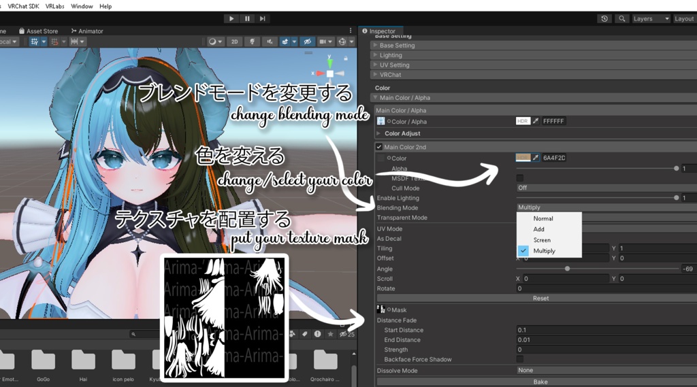Click the Bake button

pyautogui.click(x=537, y=382)
